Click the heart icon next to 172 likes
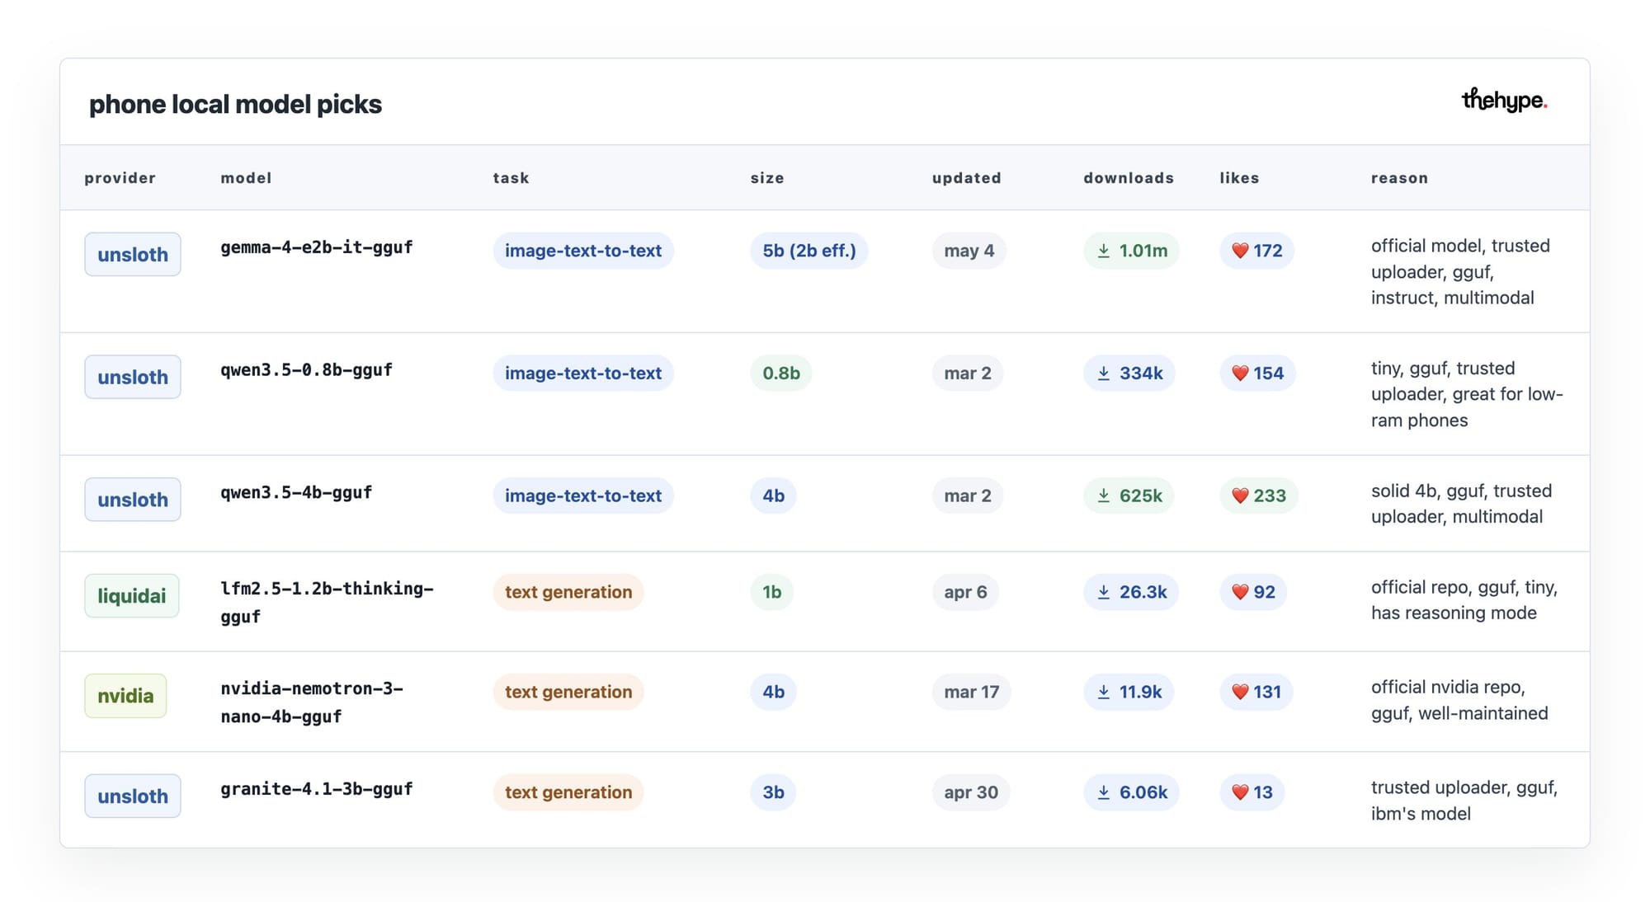This screenshot has width=1650, height=902. point(1239,251)
